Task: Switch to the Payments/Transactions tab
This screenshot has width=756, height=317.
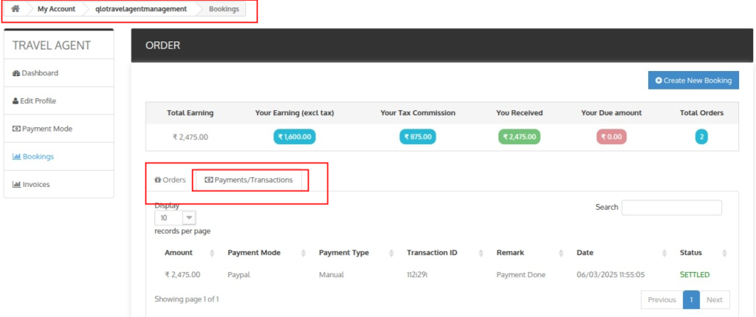Action: tap(248, 180)
